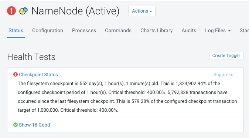
Task: Click the checkpoint status description text
Action: click(127, 97)
